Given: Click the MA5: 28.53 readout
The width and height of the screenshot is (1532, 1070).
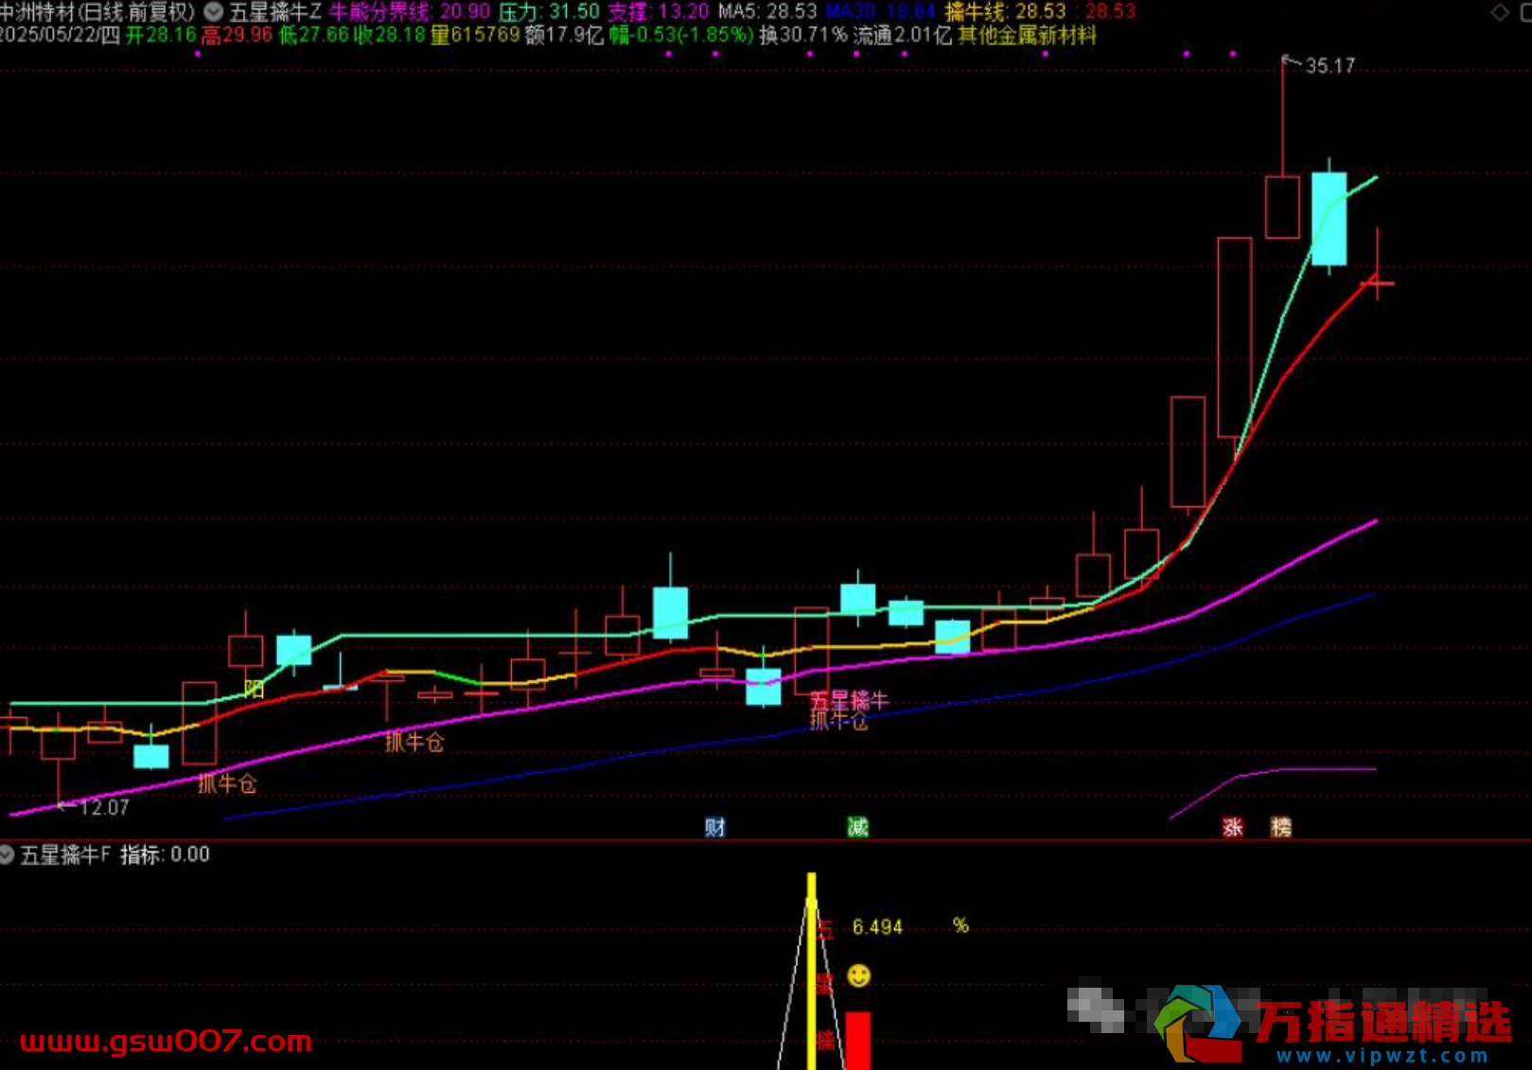Looking at the screenshot, I should pyautogui.click(x=767, y=12).
